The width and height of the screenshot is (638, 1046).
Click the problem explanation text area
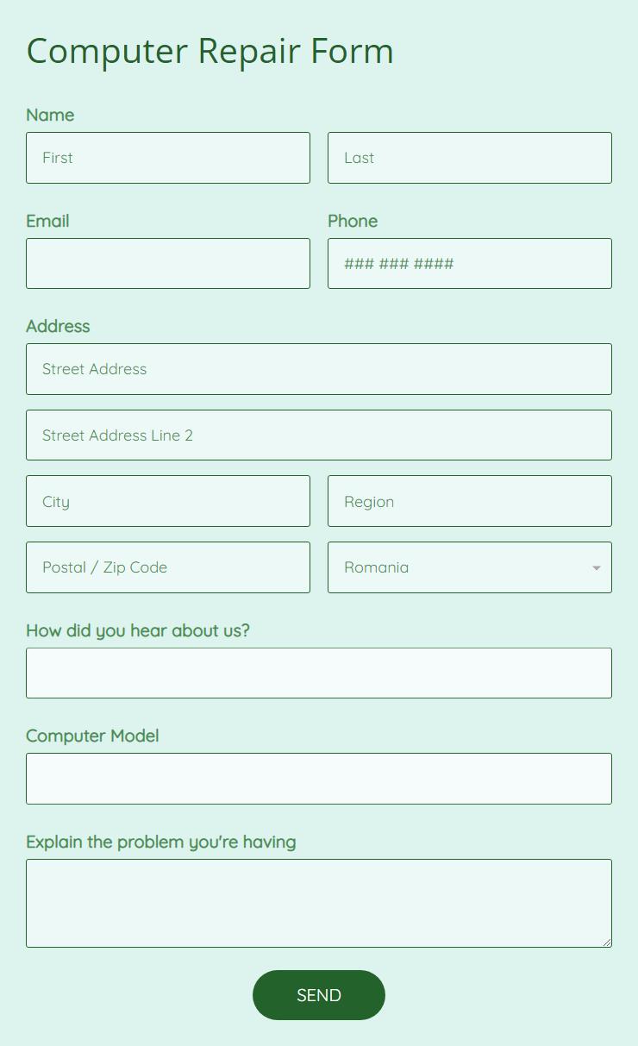tap(319, 903)
